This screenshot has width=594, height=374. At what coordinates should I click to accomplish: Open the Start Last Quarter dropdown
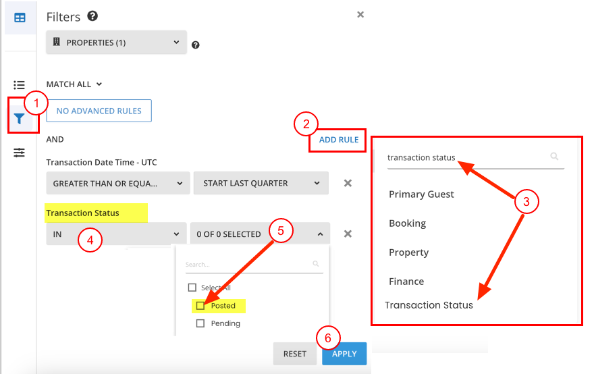pos(261,183)
